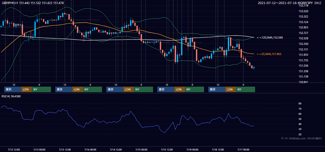
Task: Click price axis value 152.330
Action: [303, 44]
